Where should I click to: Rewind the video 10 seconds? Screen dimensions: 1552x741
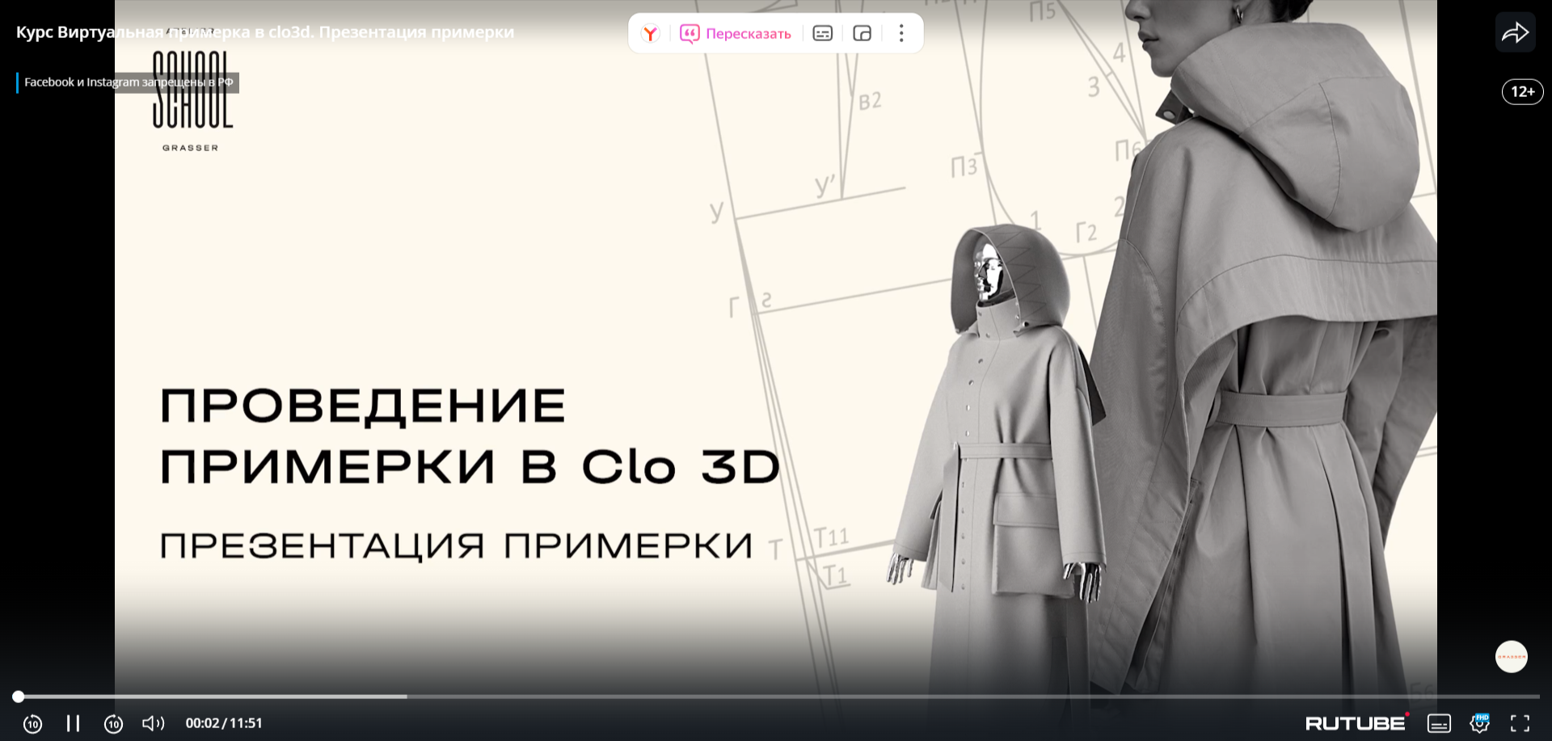(x=32, y=723)
